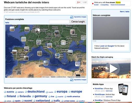Select the deutschland tag
The width and height of the screenshot is (132, 103).
coord(36,92)
